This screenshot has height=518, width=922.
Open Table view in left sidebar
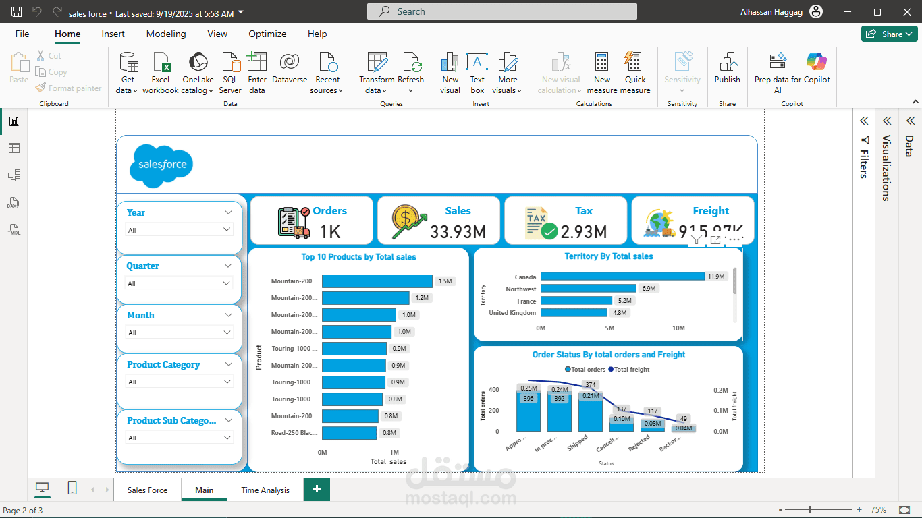tap(13, 148)
